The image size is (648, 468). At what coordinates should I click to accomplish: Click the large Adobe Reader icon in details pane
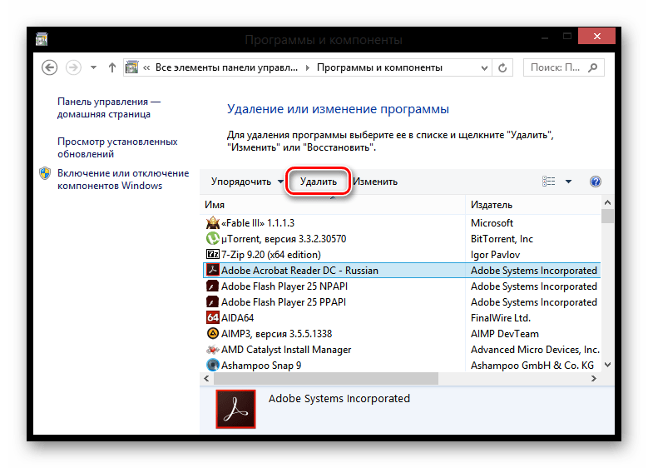[x=235, y=409]
